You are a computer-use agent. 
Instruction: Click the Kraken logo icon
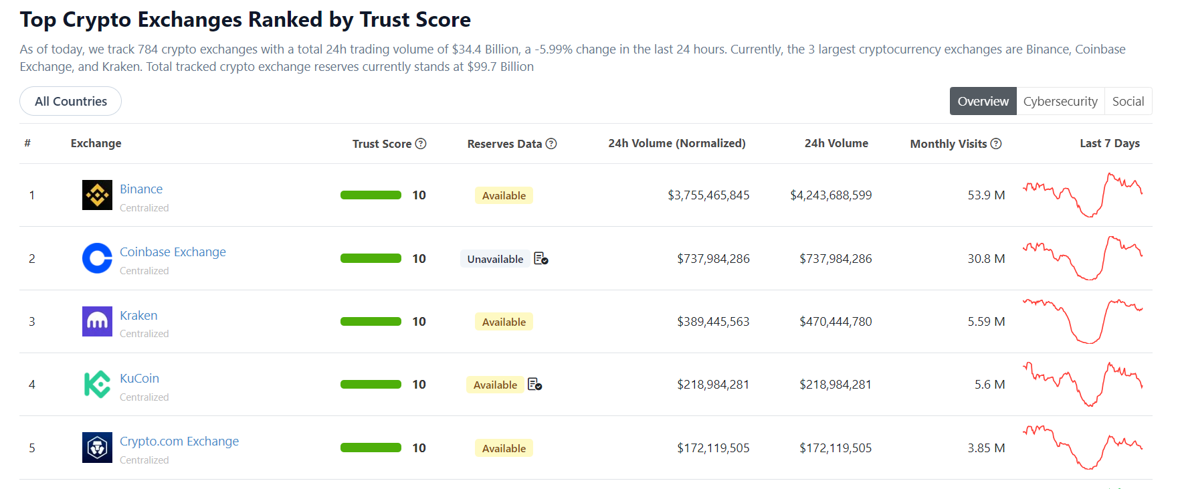97,321
